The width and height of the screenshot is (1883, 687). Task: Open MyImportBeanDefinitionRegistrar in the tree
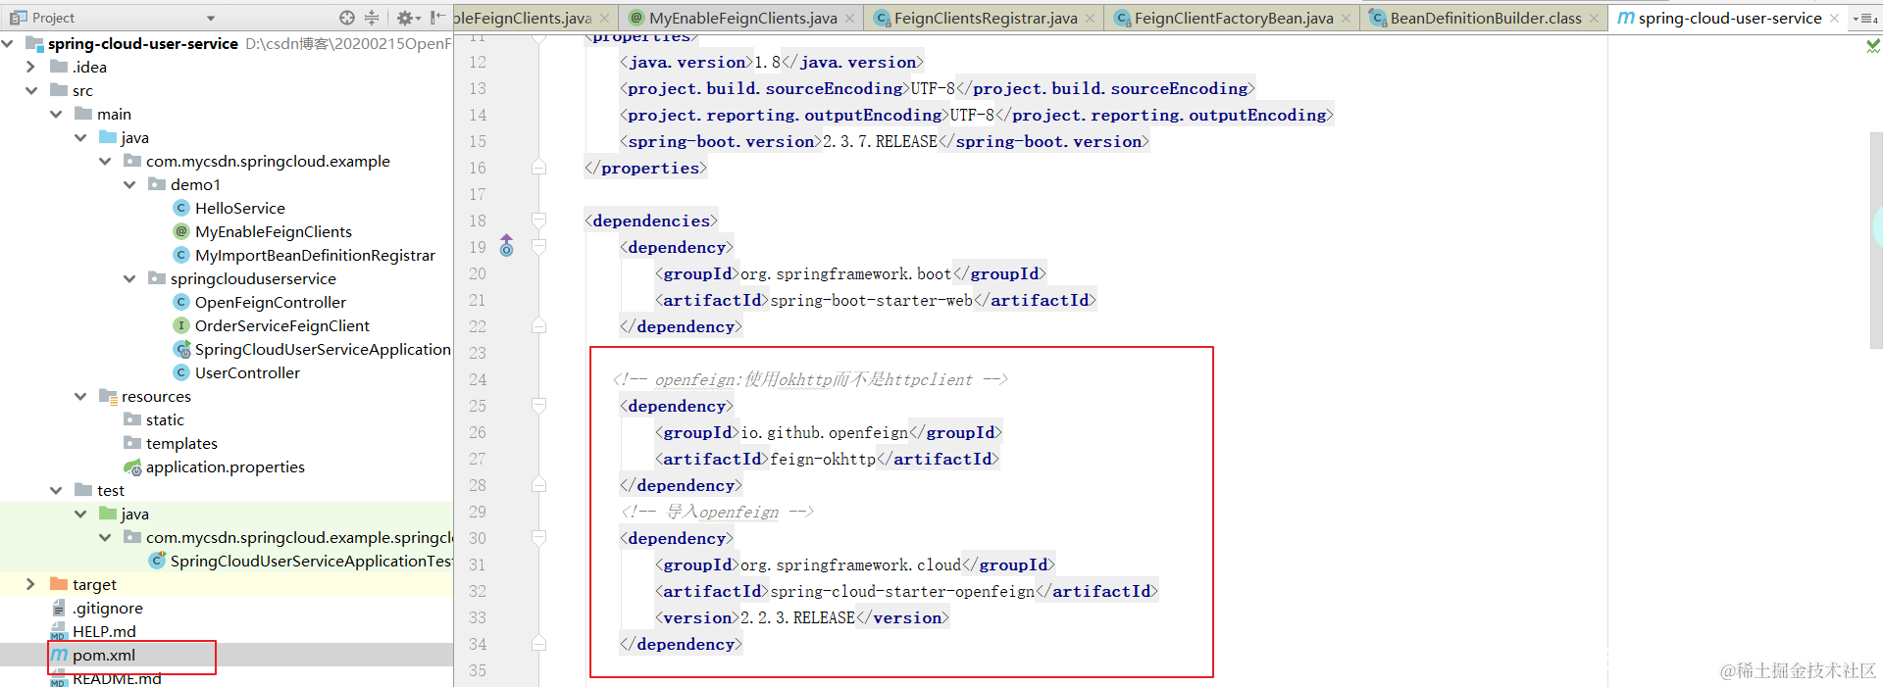point(314,255)
